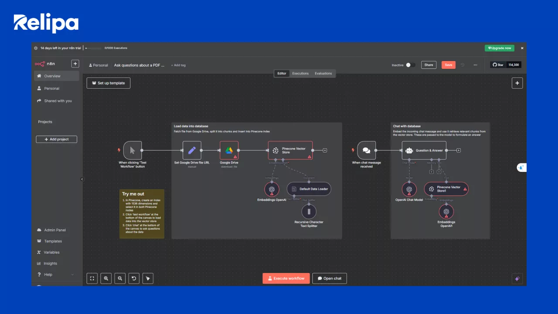Viewport: 558px width, 314px height.
Task: Open Shared with you in the sidebar
Action: click(57, 101)
